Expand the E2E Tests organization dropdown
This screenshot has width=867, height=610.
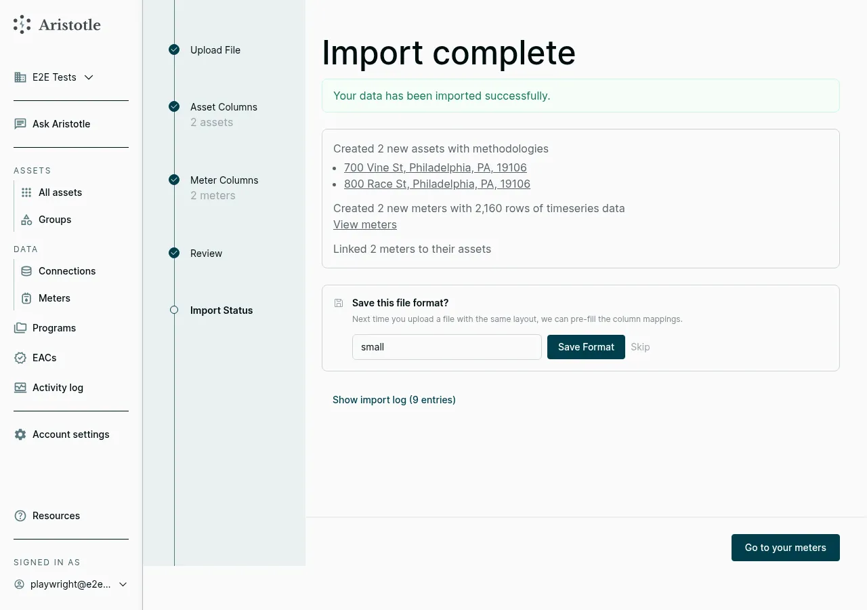tap(89, 77)
